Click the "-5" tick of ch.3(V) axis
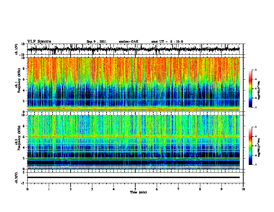Screen dimensions: 274x212 pyautogui.click(x=24, y=183)
